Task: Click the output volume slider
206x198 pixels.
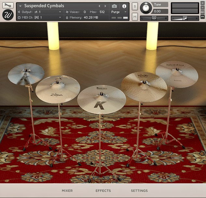Action: click(185, 18)
